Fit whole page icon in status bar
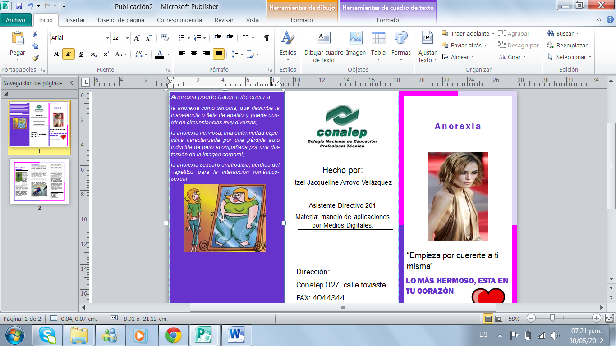616x346 pixels. click(x=609, y=318)
